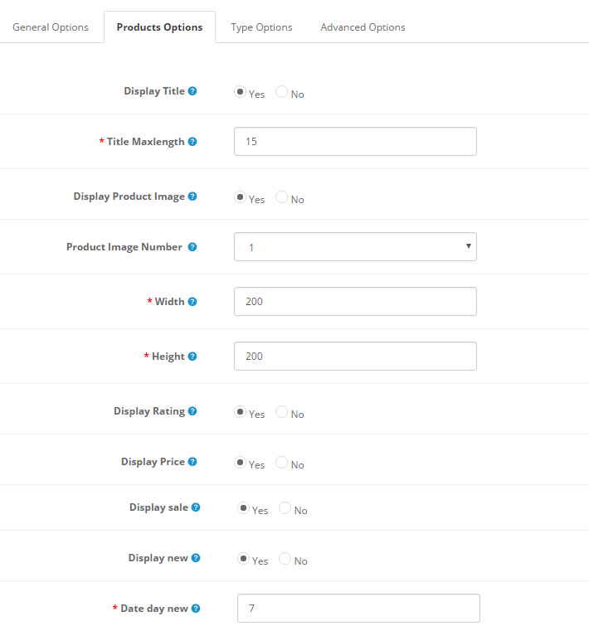
Task: Focus the Title Maxlength input field
Action: tap(355, 142)
